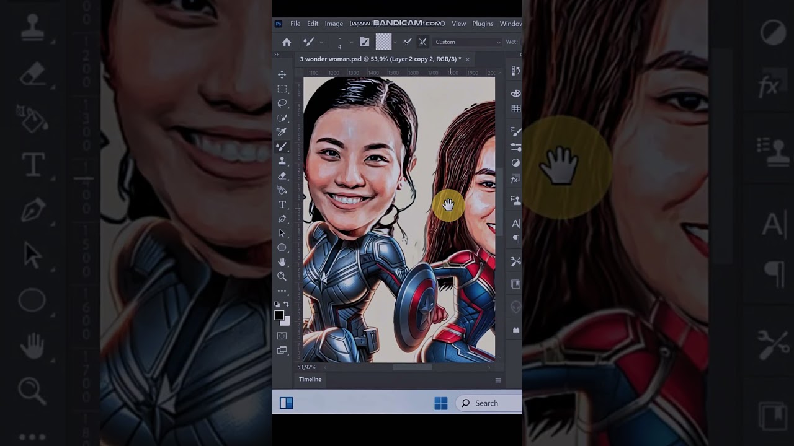Image resolution: width=794 pixels, height=446 pixels.
Task: Click the Windows taskbar Search box
Action: [x=489, y=403]
